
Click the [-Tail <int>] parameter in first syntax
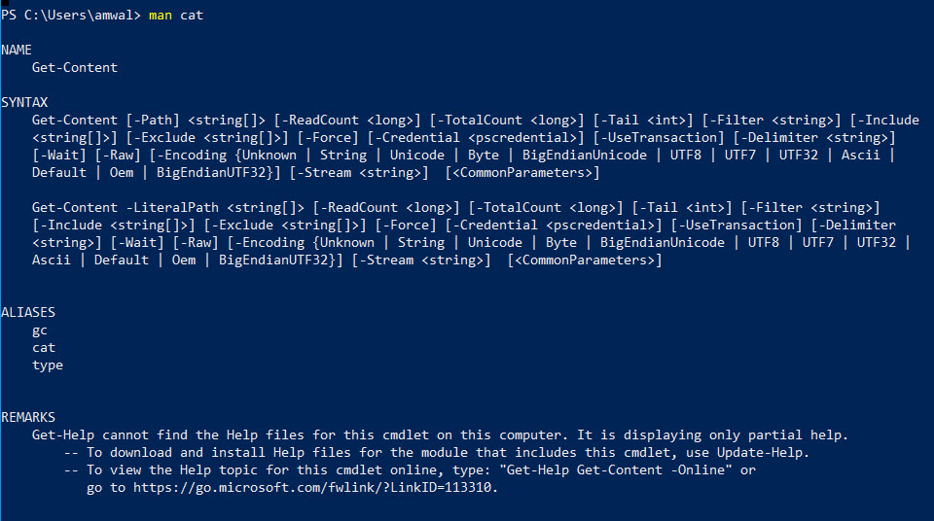643,120
